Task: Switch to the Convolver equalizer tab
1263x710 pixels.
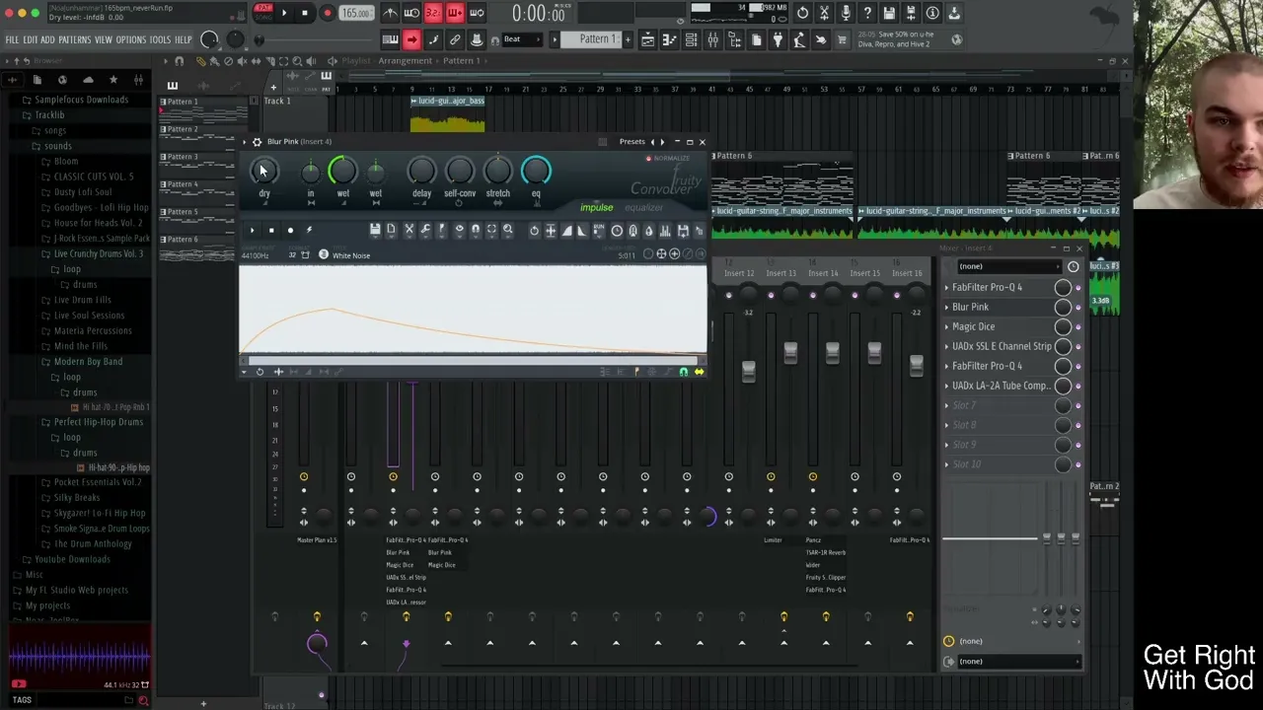Action: [643, 208]
